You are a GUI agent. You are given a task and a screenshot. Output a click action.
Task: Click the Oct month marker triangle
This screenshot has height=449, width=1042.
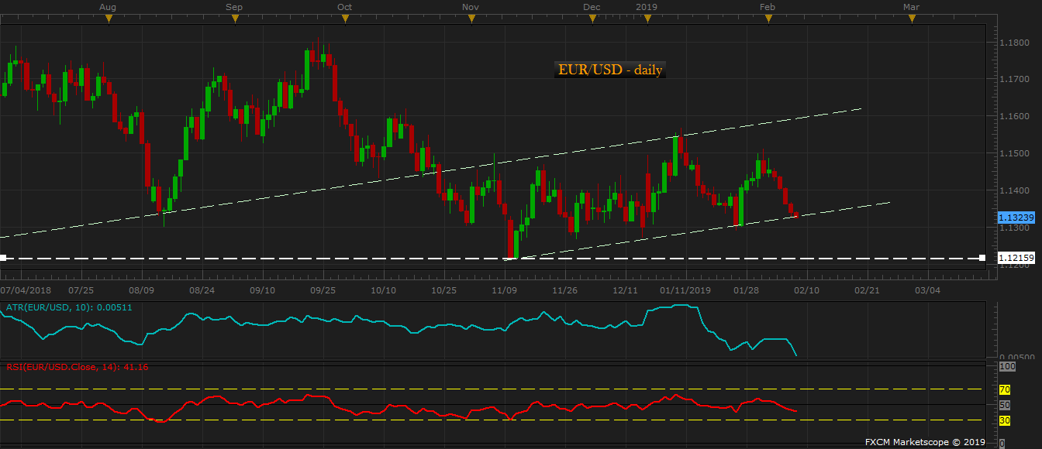[x=345, y=19]
